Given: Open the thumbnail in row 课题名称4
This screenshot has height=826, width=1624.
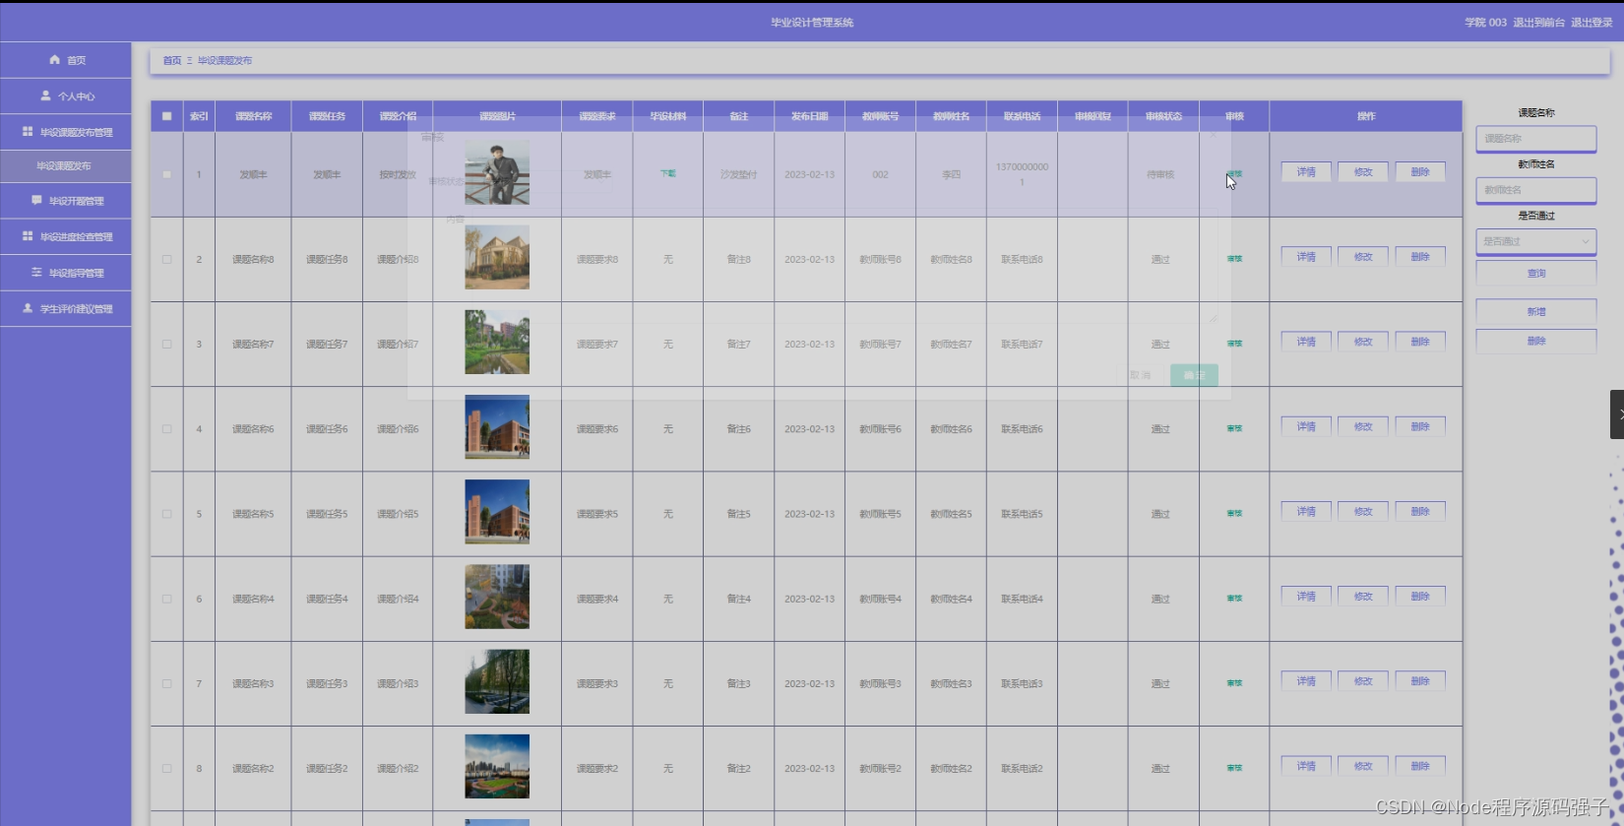Looking at the screenshot, I should 497,597.
